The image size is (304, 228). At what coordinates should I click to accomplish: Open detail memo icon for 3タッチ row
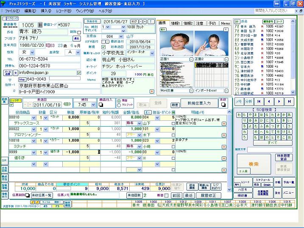tap(224, 147)
